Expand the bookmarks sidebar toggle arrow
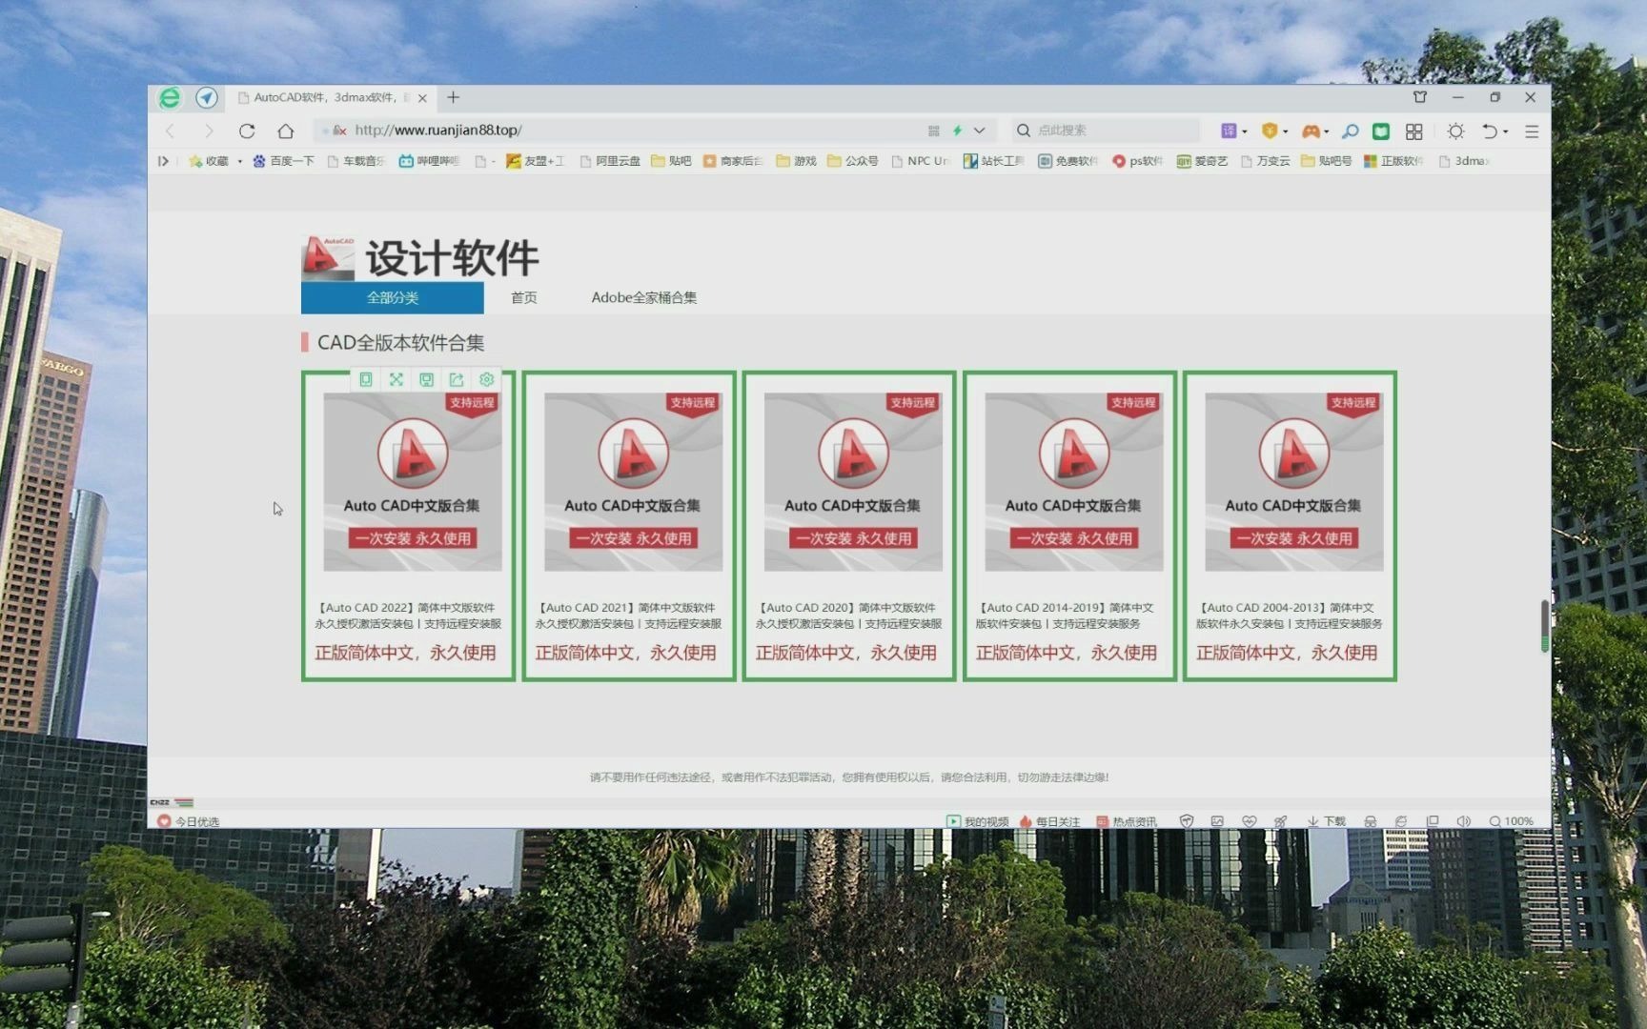Viewport: 1647px width, 1029px height. pos(163,161)
